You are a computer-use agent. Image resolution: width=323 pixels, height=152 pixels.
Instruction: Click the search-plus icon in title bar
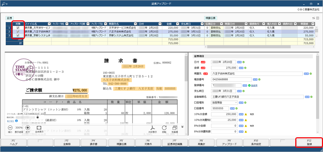pyautogui.click(x=4, y=4)
